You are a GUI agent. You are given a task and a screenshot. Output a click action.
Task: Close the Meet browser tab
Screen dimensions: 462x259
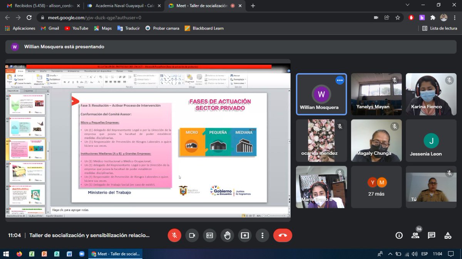point(239,6)
